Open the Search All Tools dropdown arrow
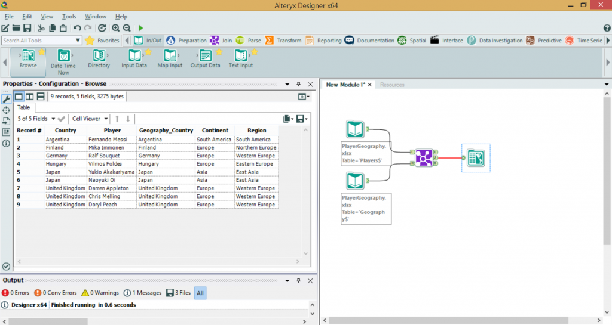Image resolution: width=612 pixels, height=325 pixels. click(x=78, y=41)
